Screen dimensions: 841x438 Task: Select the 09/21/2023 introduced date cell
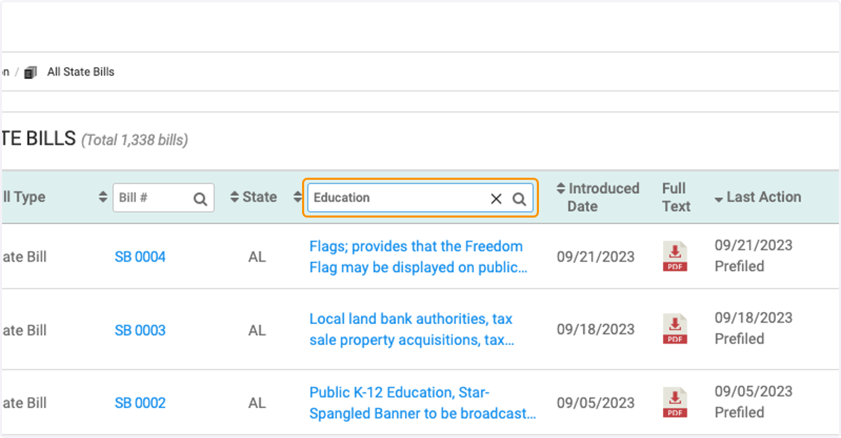tap(596, 257)
